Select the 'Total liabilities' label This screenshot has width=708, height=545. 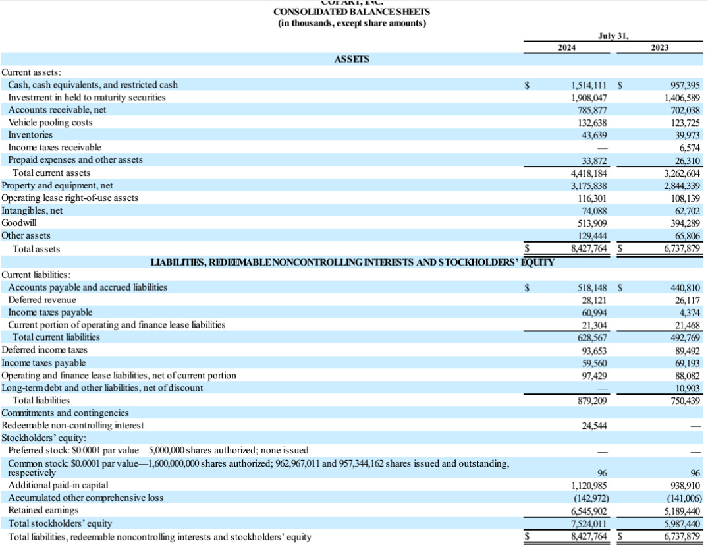[41, 401]
